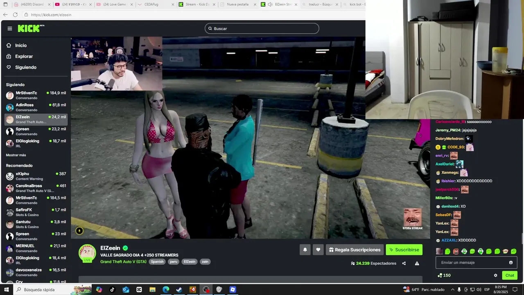Open AdinRoss channel in sidebar
This screenshot has width=524, height=295.
click(36, 107)
